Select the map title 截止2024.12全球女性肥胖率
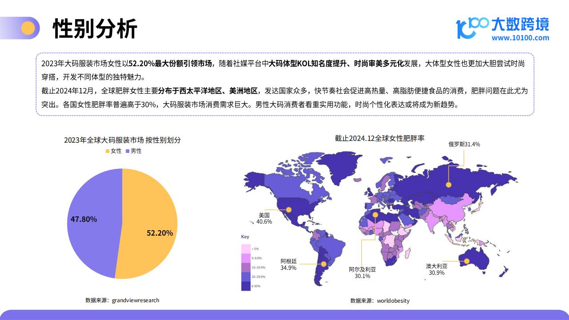569x320 pixels. (x=380, y=138)
